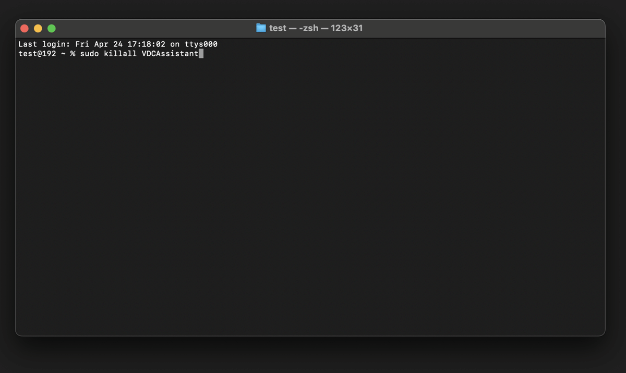626x373 pixels.
Task: Click the red close traffic light
Action: point(24,28)
